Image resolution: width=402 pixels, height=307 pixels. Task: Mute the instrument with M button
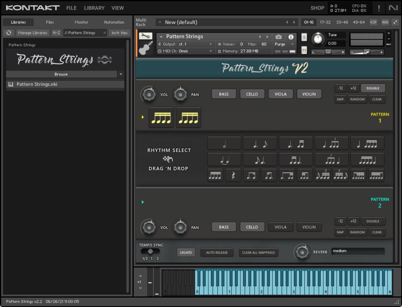click(x=304, y=50)
